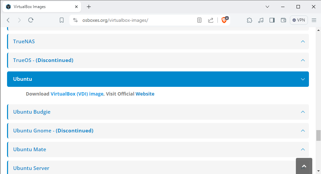Collapse the Ubuntu section header
The image size is (321, 174).
tap(158, 79)
